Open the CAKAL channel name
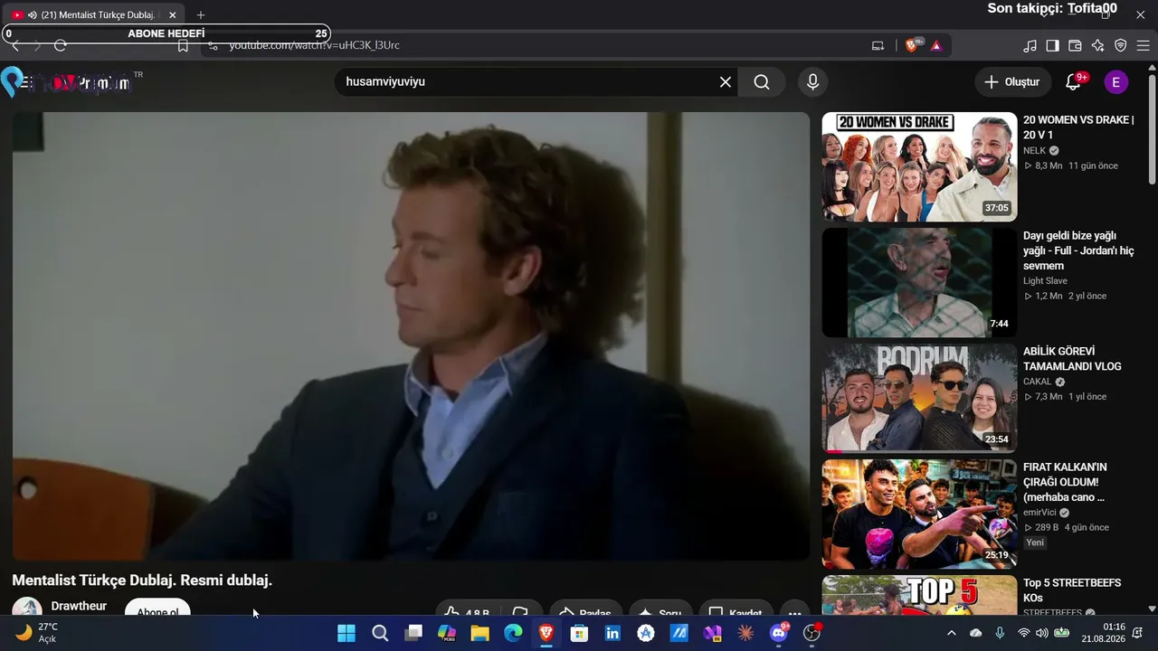 tap(1038, 382)
